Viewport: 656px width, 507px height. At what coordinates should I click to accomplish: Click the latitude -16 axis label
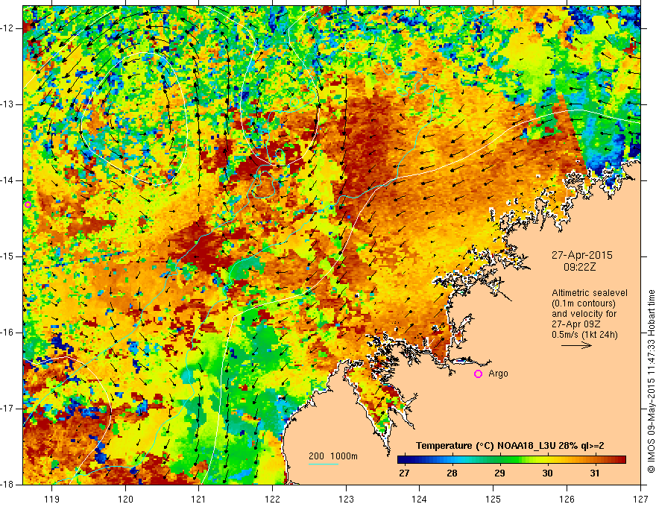7,332
